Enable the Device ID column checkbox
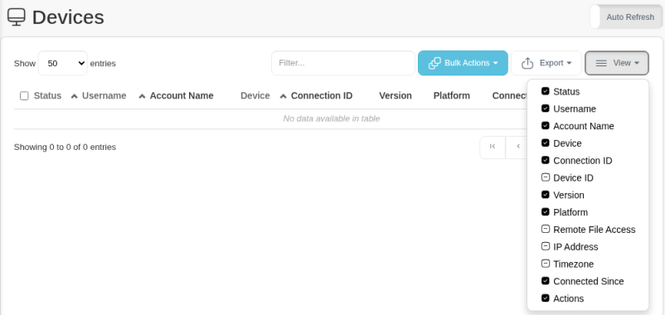665x315 pixels. tap(546, 177)
